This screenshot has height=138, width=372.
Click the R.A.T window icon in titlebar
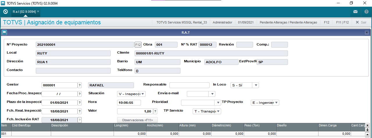pyautogui.click(x=4, y=32)
